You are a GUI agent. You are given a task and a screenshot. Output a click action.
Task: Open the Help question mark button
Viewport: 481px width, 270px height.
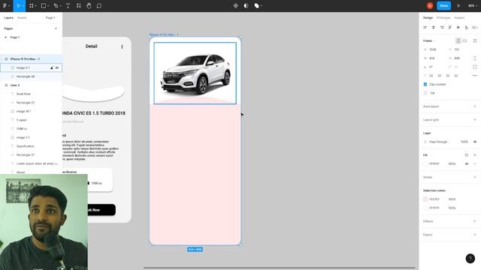[470, 258]
